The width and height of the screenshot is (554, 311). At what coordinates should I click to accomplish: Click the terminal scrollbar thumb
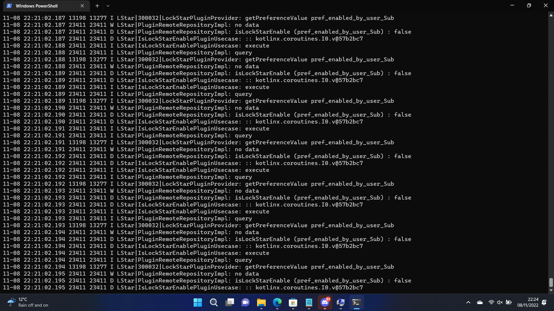point(551,282)
